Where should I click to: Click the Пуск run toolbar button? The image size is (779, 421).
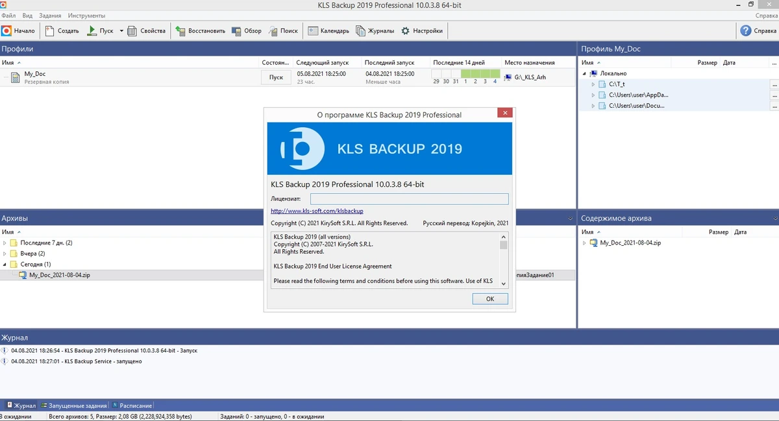pyautogui.click(x=101, y=30)
